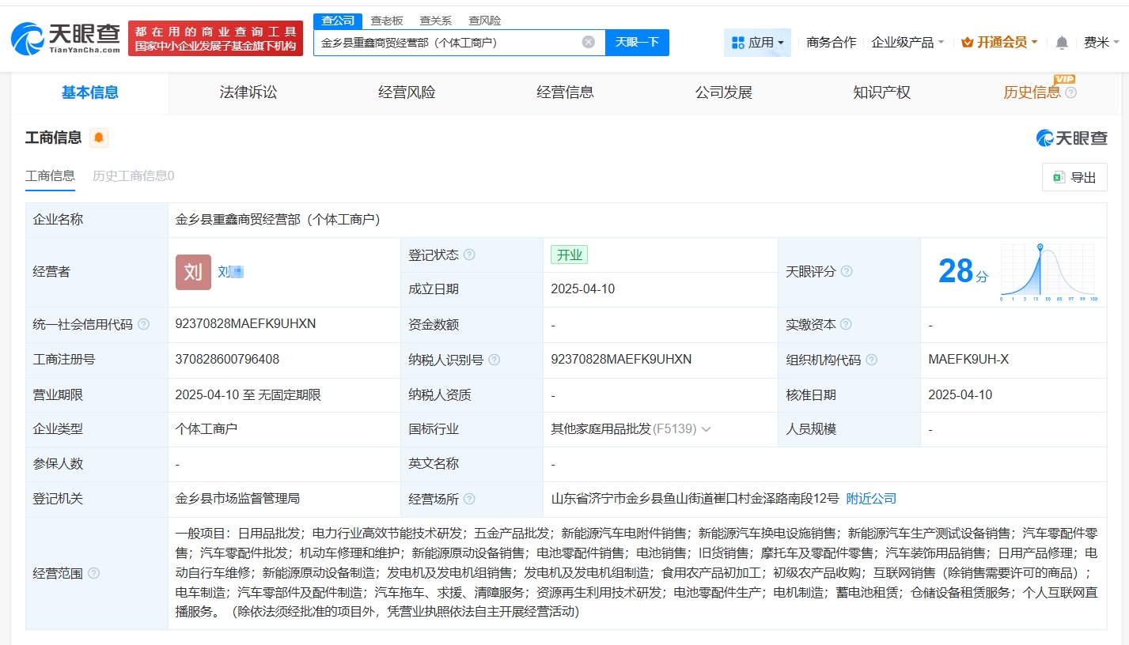Click the 导出 export button
1129x645 pixels.
1074,178
